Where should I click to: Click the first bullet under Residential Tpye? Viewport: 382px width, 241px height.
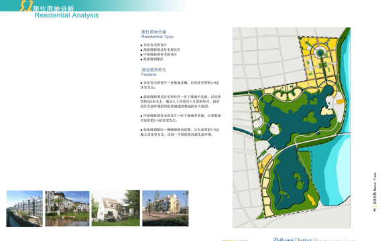(x=153, y=45)
